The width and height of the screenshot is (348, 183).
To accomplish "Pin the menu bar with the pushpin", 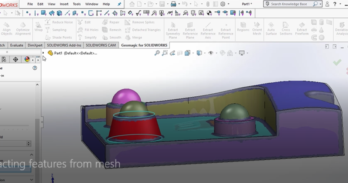I will pyautogui.click(x=119, y=4).
